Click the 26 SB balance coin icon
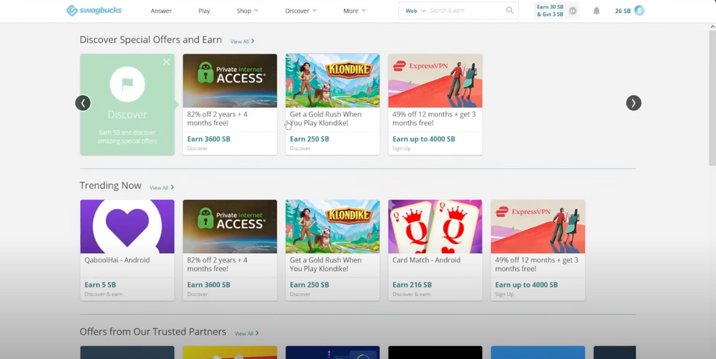The width and height of the screenshot is (716, 359). pos(639,11)
